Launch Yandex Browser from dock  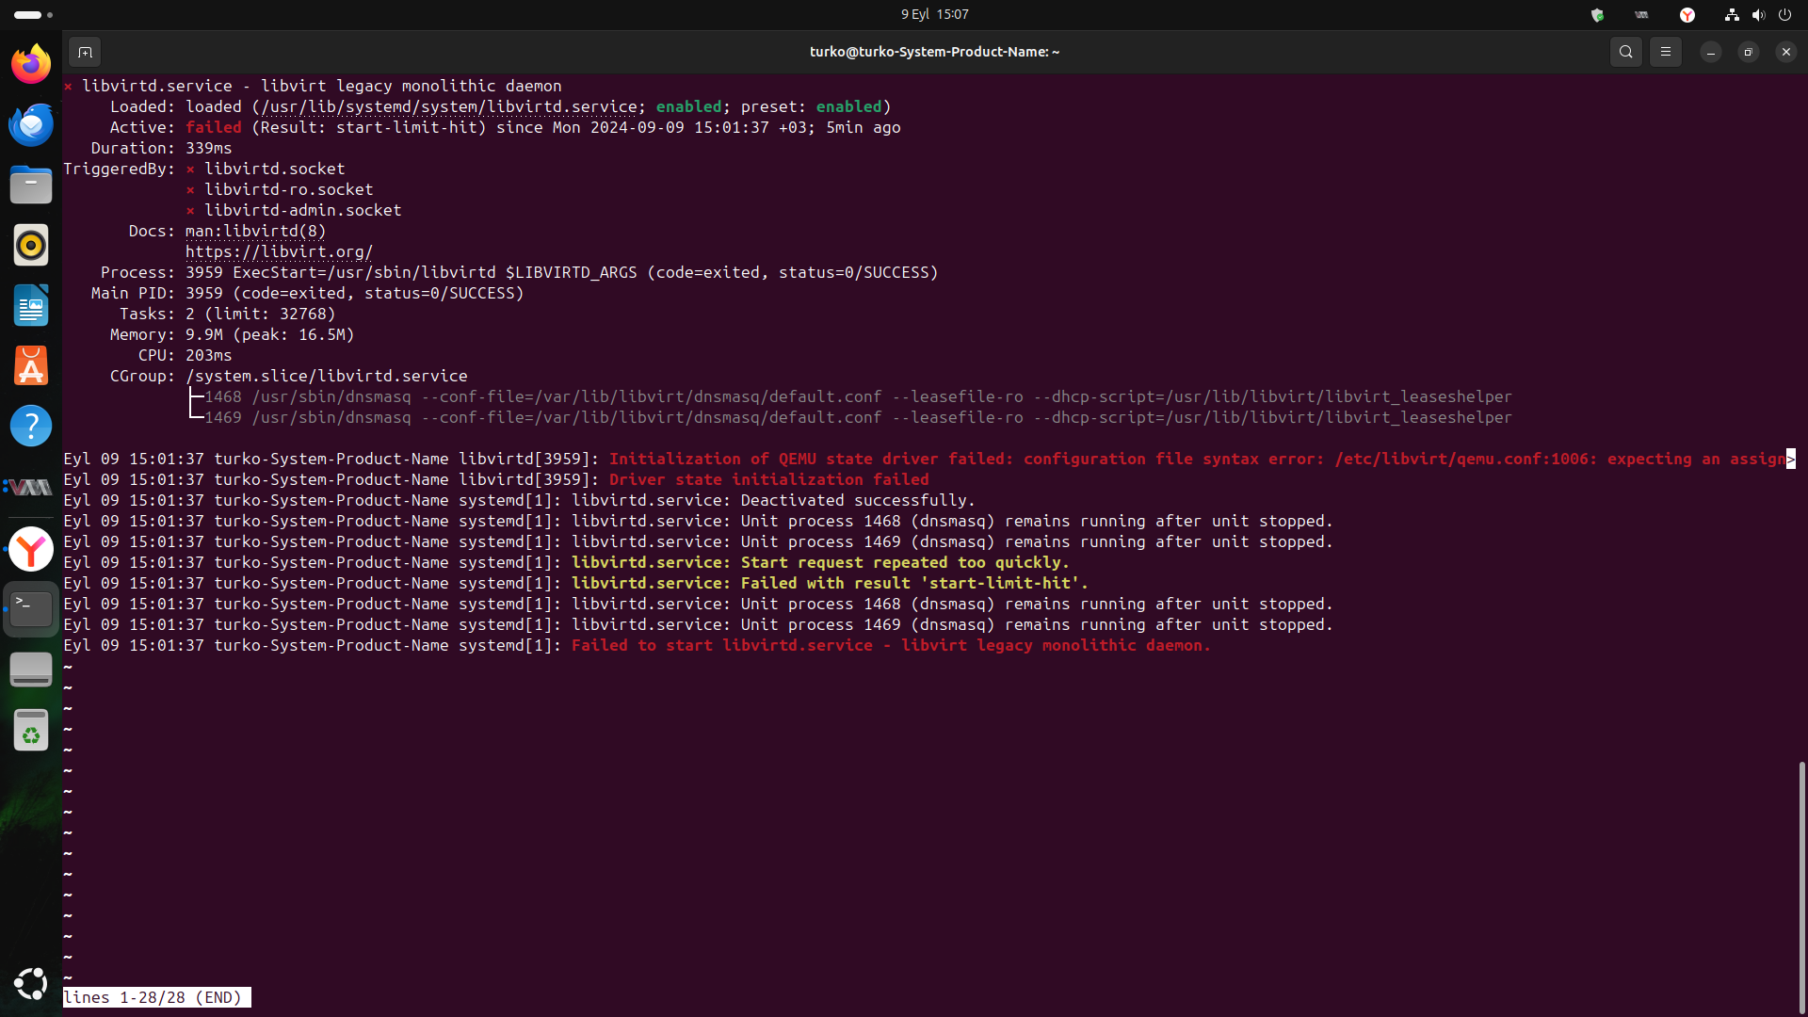point(31,548)
